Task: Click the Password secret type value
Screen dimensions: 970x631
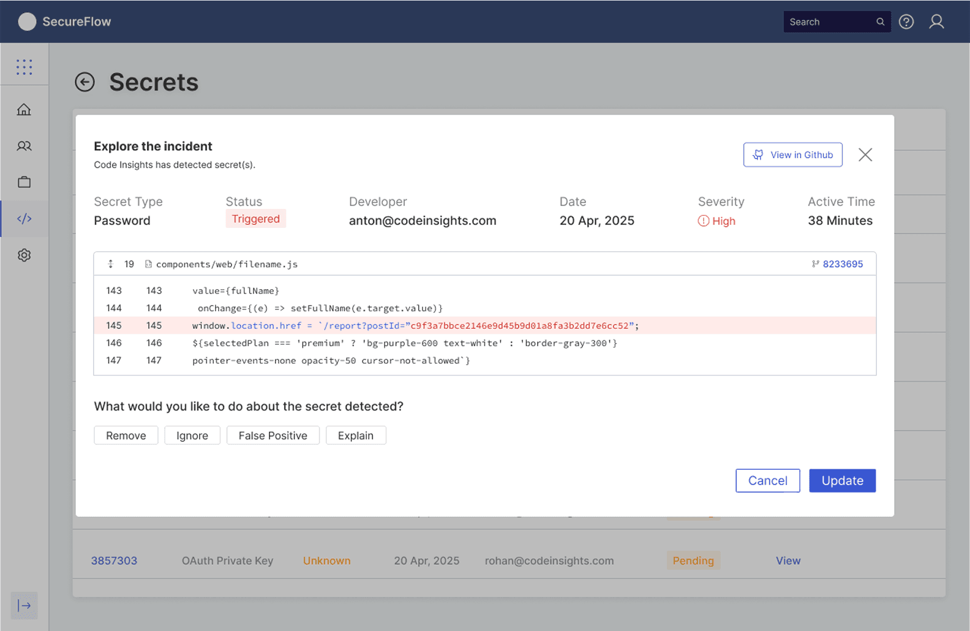Action: [122, 221]
